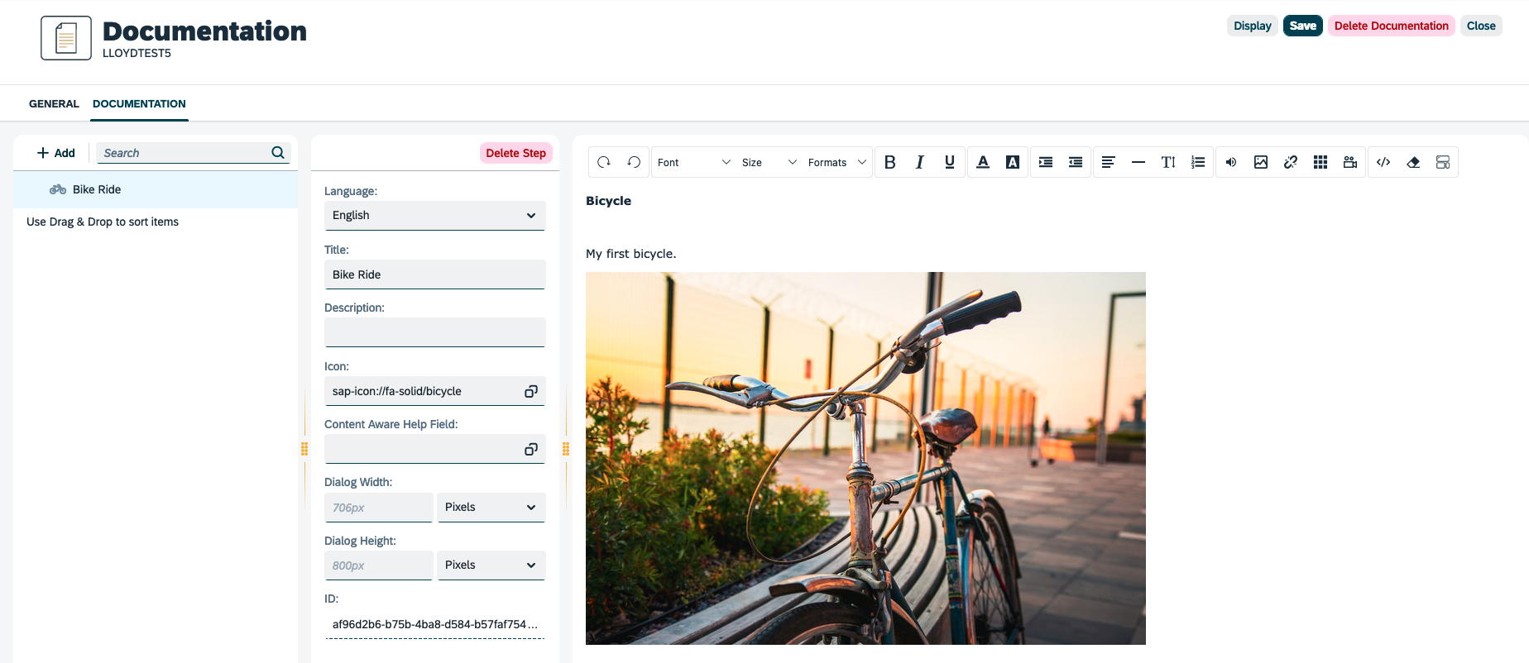Screen dimensions: 1529x663
Task: Open value help for Content Aware Help Field
Action: pos(531,449)
